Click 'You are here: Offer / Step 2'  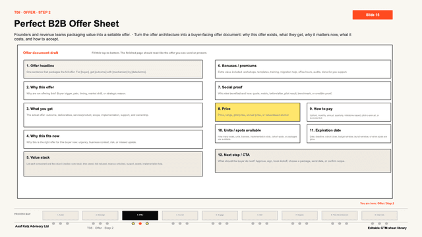pyautogui.click(x=377, y=203)
